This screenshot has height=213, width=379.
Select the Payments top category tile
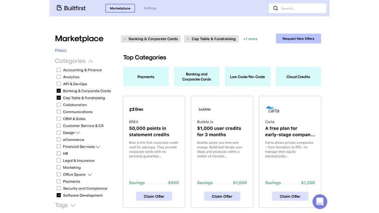[146, 76]
